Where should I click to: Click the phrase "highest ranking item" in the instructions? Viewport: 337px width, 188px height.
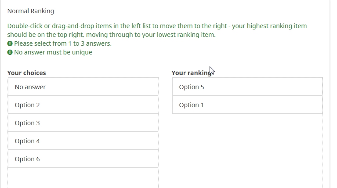[x=277, y=26]
